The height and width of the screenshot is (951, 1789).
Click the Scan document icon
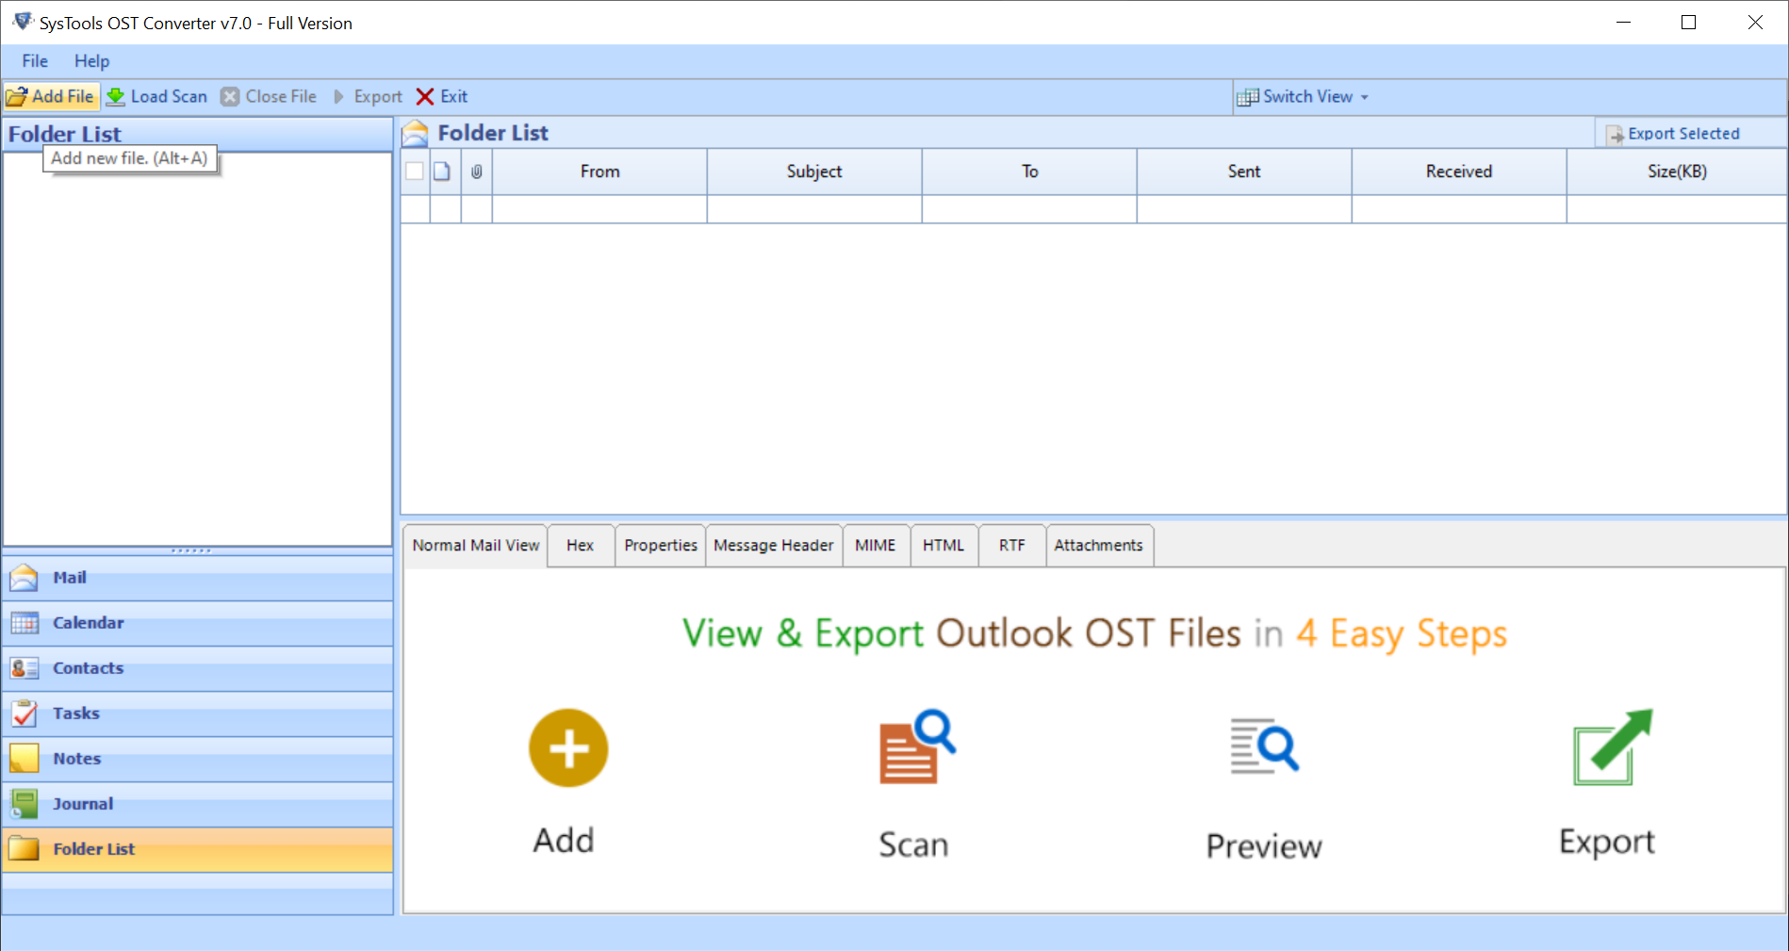915,748
